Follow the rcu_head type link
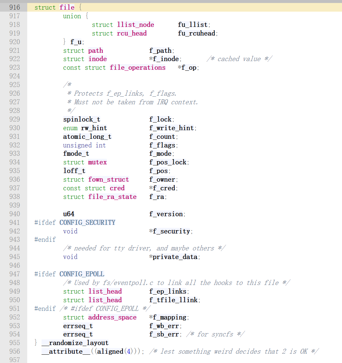The width and height of the screenshot is (342, 363). [x=131, y=34]
